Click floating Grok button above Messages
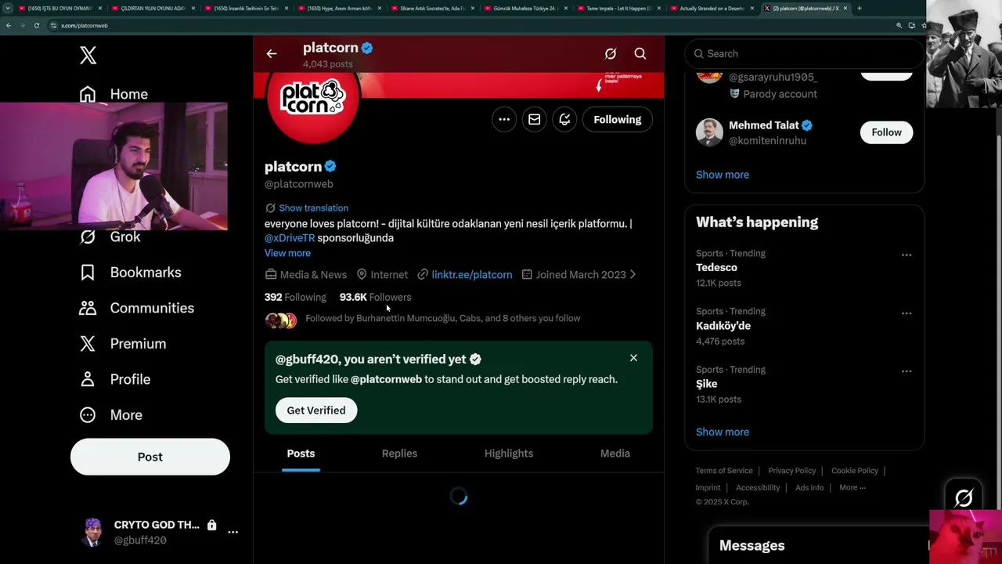 [964, 497]
